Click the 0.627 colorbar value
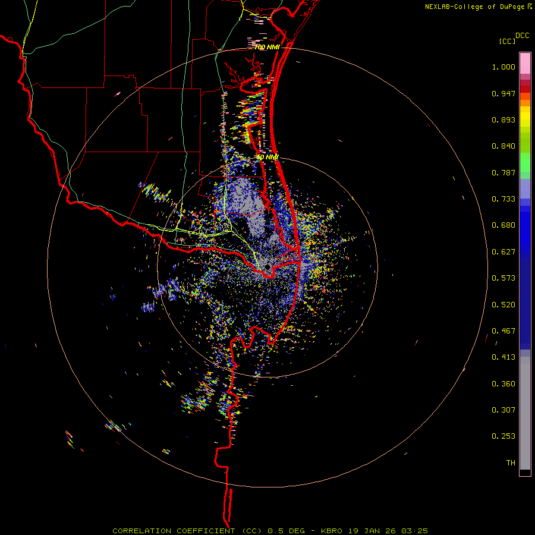Image resolution: width=535 pixels, height=535 pixels. point(503,252)
